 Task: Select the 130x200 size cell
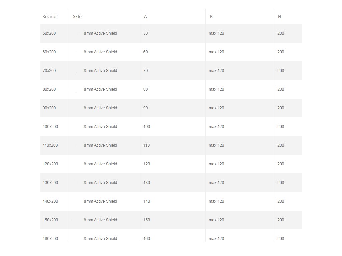point(50,183)
